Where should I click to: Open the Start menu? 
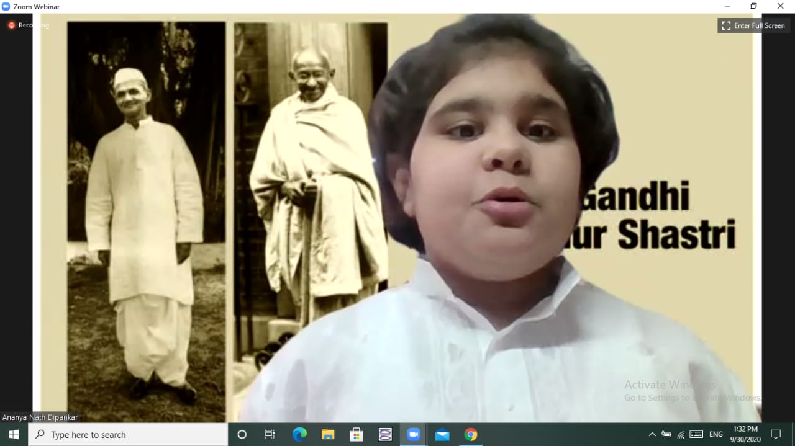click(x=12, y=434)
